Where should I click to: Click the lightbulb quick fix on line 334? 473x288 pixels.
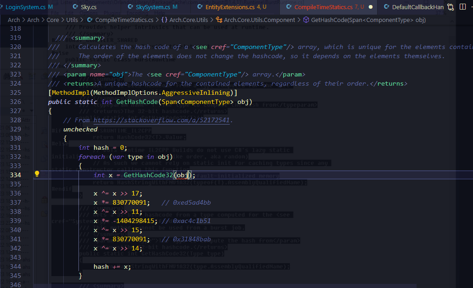click(x=37, y=174)
